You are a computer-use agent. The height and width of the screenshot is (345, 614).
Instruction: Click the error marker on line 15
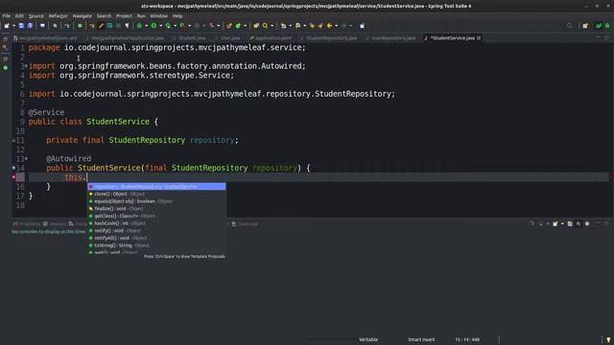(x=14, y=177)
